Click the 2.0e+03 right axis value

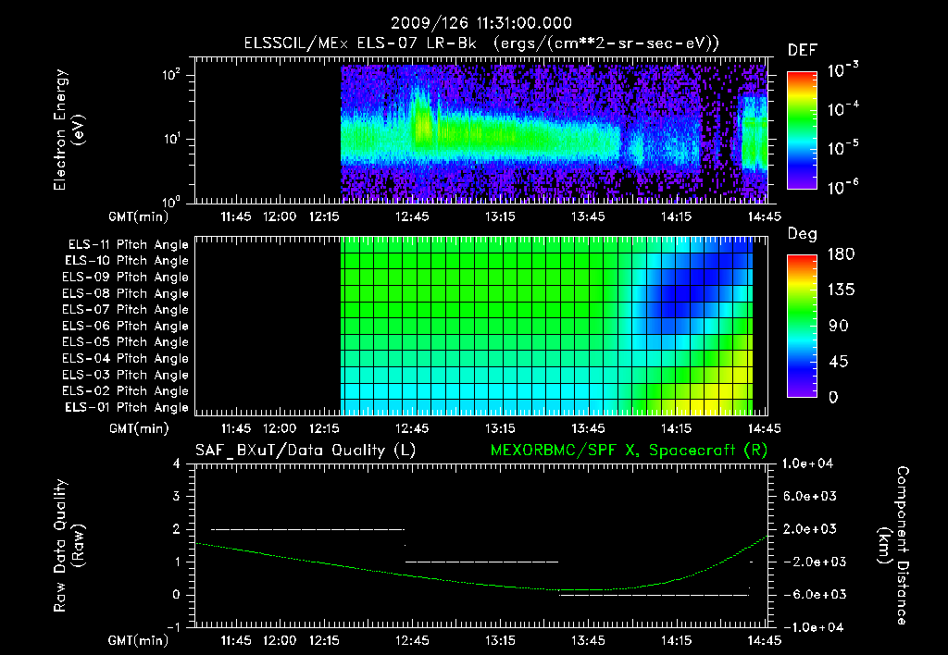pos(810,528)
